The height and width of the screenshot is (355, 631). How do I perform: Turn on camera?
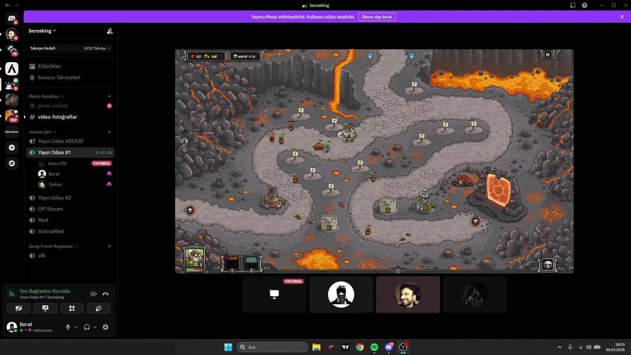pyautogui.click(x=19, y=309)
